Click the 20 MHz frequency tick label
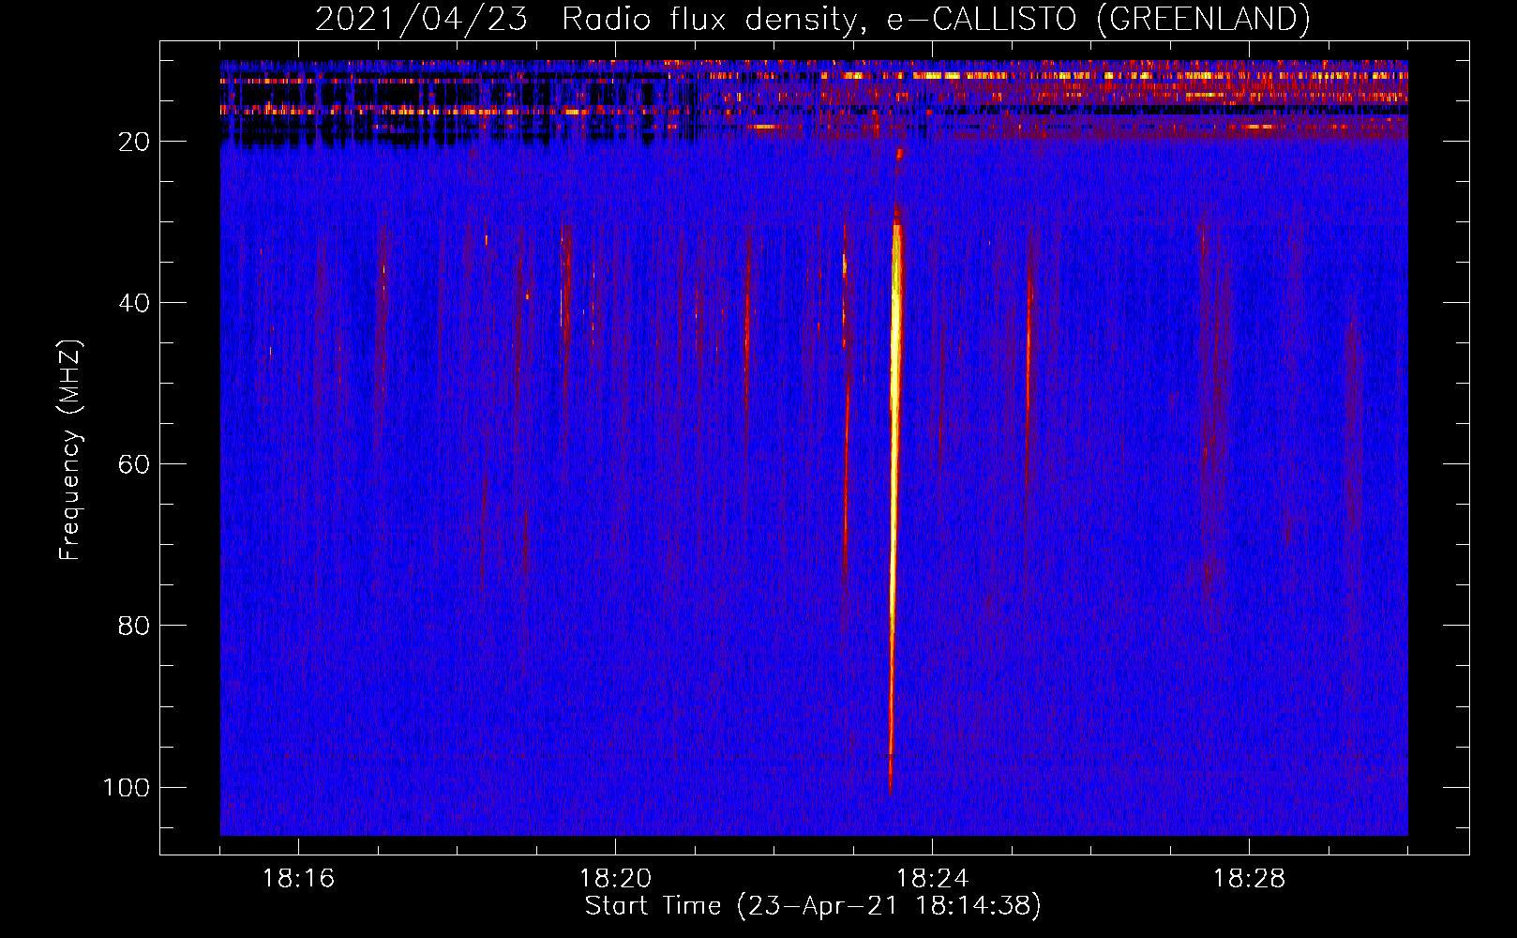Screen dimensions: 1517x938 point(134,142)
